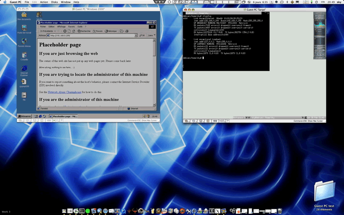Open the Network Abuse Clearinghouse link

(x=64, y=92)
